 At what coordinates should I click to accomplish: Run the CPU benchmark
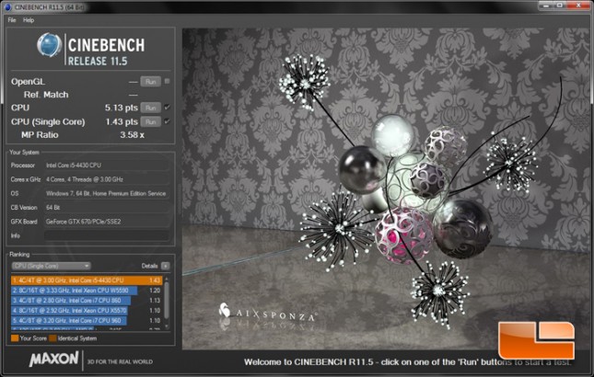(150, 108)
